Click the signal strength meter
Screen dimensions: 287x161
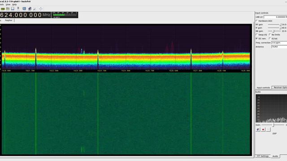tap(65, 15)
